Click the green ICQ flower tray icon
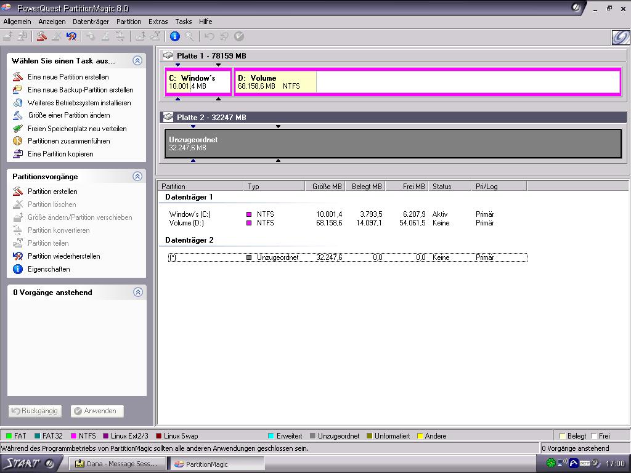 (550, 463)
